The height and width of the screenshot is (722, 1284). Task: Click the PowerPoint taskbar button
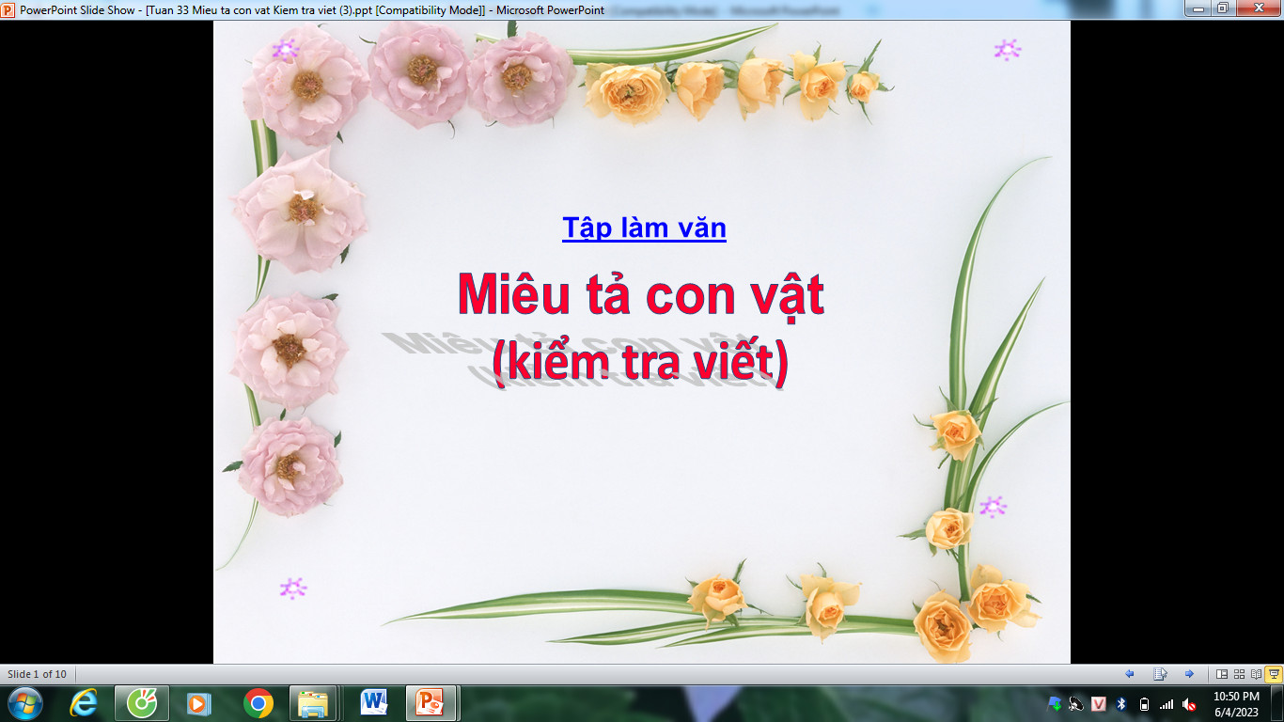click(431, 703)
